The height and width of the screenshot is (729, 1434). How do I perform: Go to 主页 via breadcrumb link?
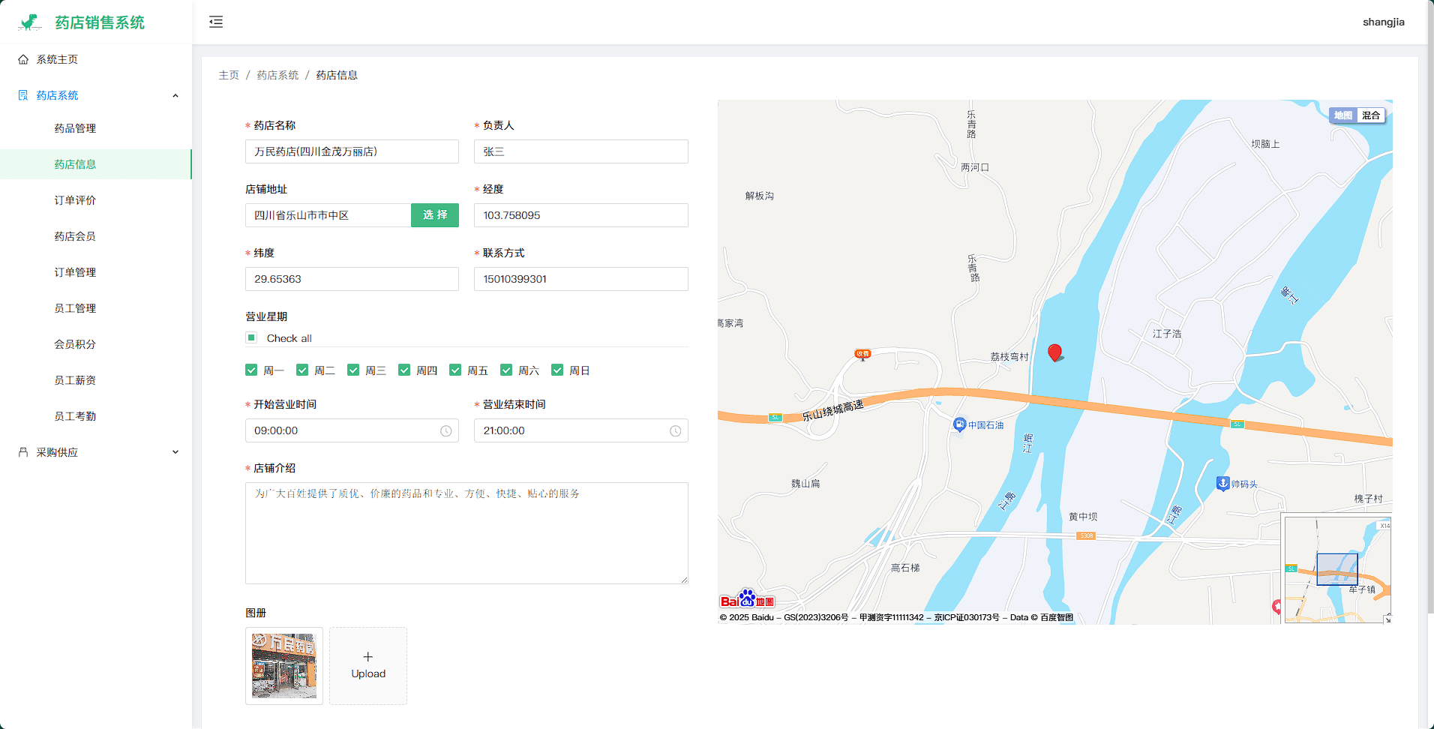tap(229, 75)
